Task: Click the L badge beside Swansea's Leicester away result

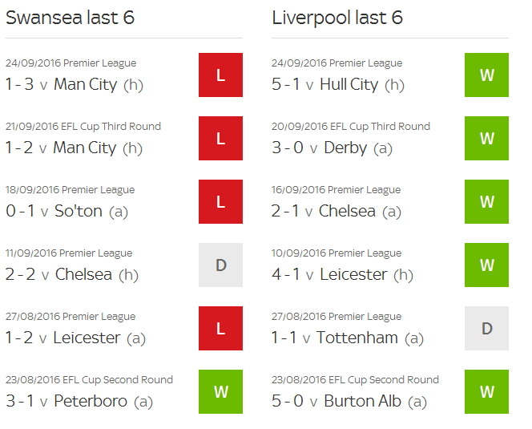Action: pyautogui.click(x=220, y=328)
